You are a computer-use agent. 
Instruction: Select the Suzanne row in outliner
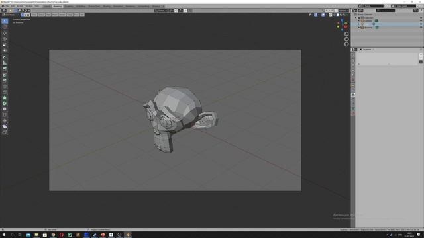coord(387,27)
